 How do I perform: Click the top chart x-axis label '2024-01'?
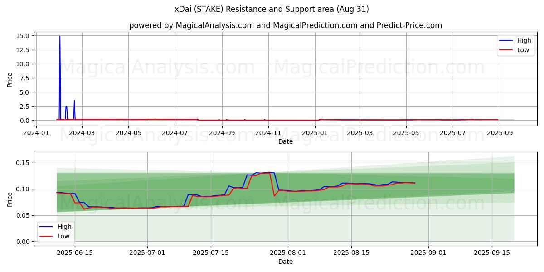[36, 133]
